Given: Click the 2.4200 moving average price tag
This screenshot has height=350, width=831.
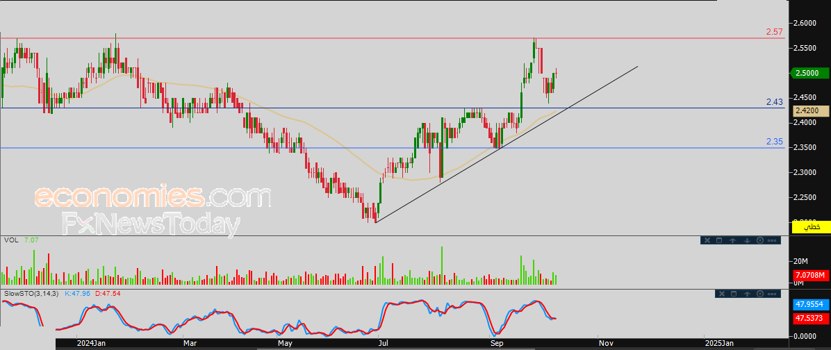Looking at the screenshot, I should click(812, 110).
